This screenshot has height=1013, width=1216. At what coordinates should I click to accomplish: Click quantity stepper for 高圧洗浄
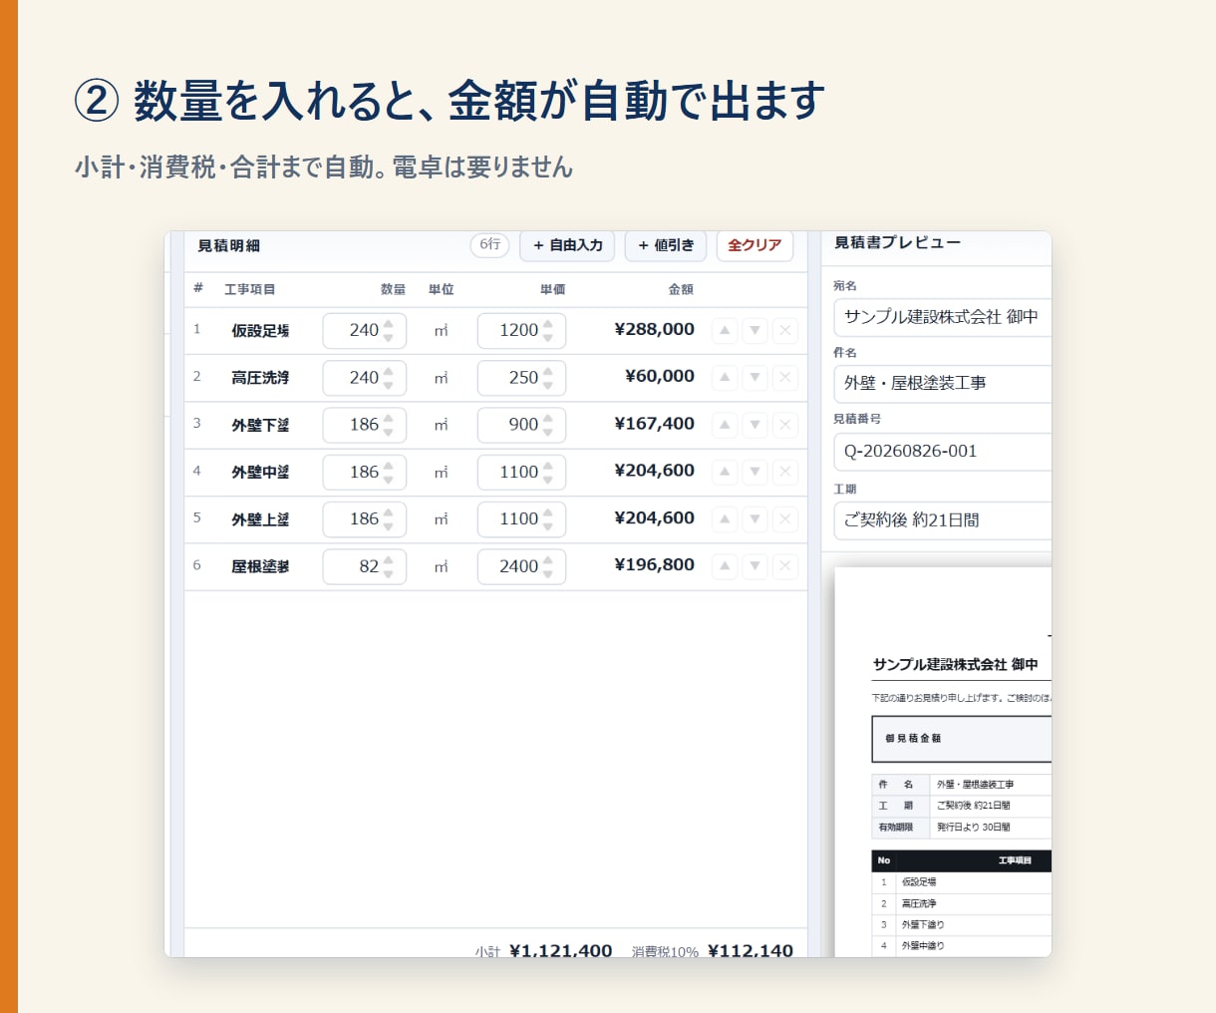(x=389, y=378)
